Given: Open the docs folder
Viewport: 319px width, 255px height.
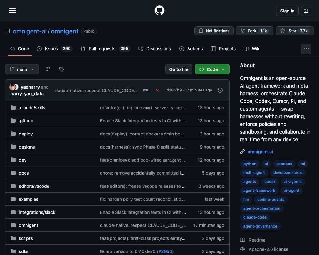Looking at the screenshot, I should (x=24, y=173).
